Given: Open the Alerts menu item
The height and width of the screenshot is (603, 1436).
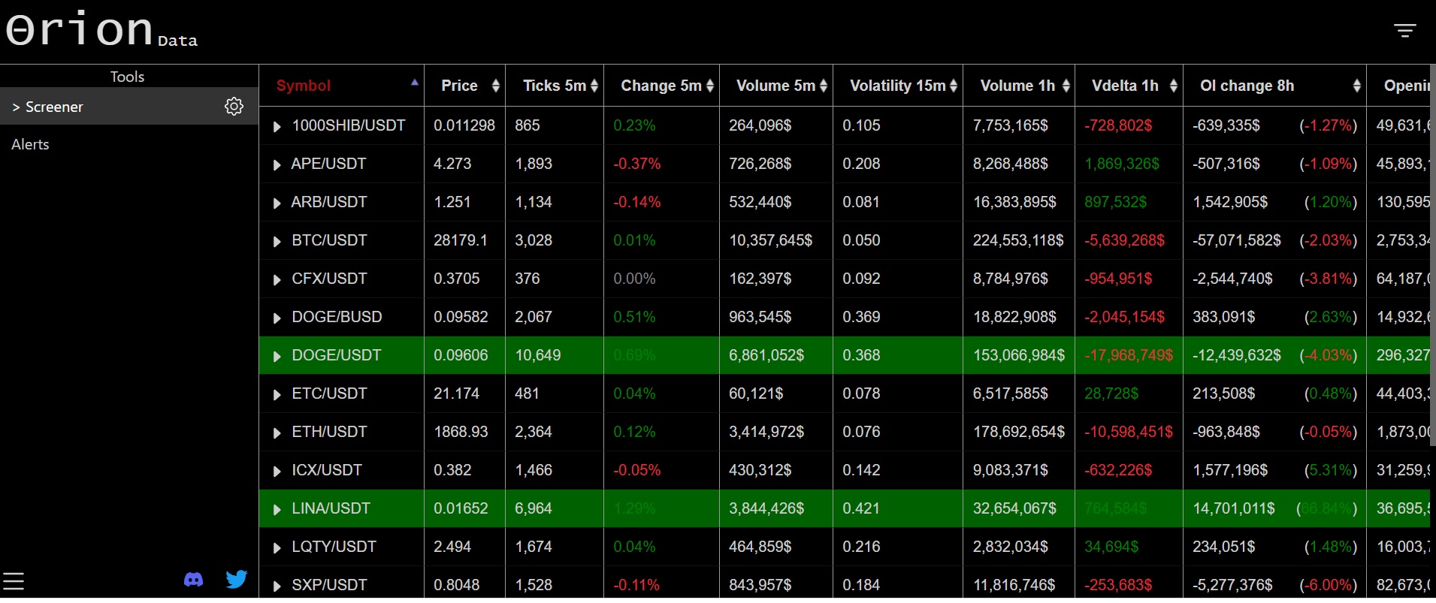Looking at the screenshot, I should click(x=30, y=144).
